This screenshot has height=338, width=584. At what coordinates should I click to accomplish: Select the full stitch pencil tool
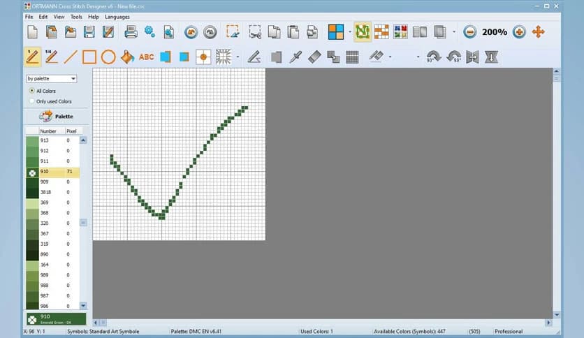click(32, 57)
